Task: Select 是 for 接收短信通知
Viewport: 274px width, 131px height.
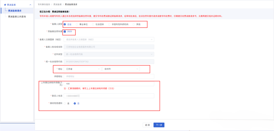Action: point(65,103)
